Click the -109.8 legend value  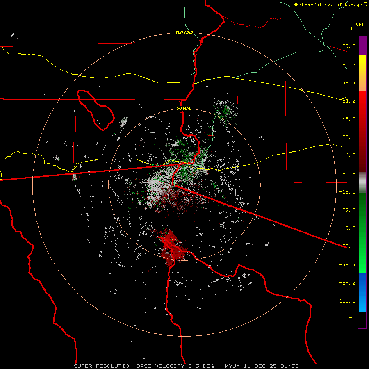pos(346,301)
